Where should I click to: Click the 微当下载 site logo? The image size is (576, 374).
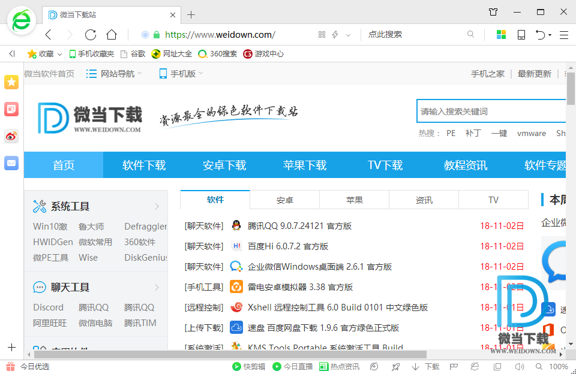point(90,118)
